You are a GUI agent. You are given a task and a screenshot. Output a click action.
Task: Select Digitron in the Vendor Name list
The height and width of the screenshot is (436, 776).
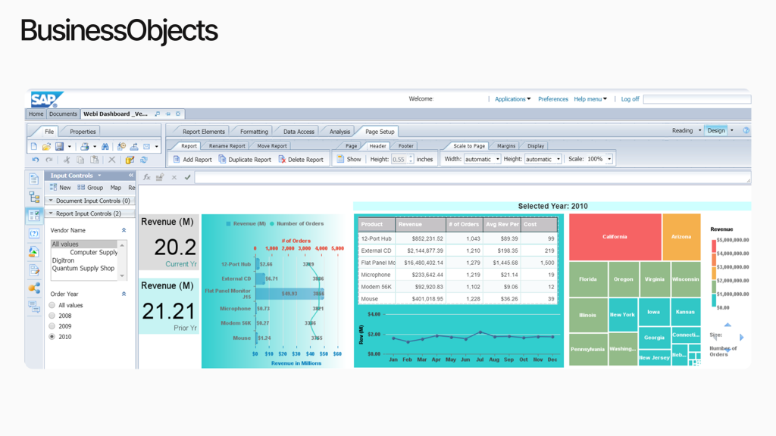pyautogui.click(x=64, y=260)
